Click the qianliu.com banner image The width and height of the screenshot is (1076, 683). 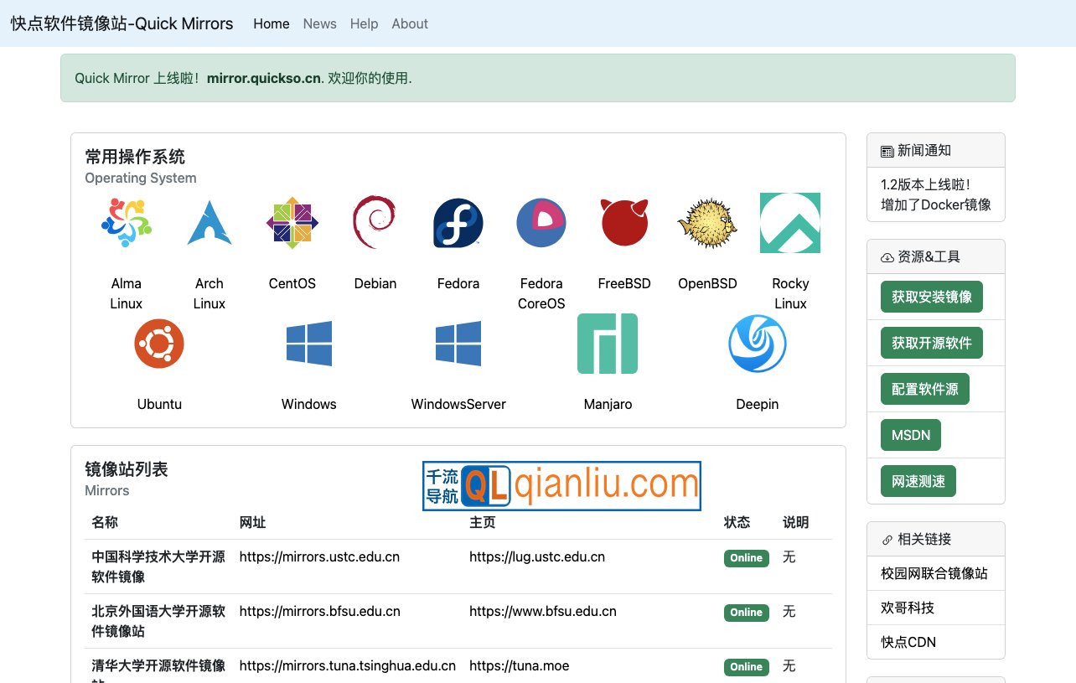[561, 486]
